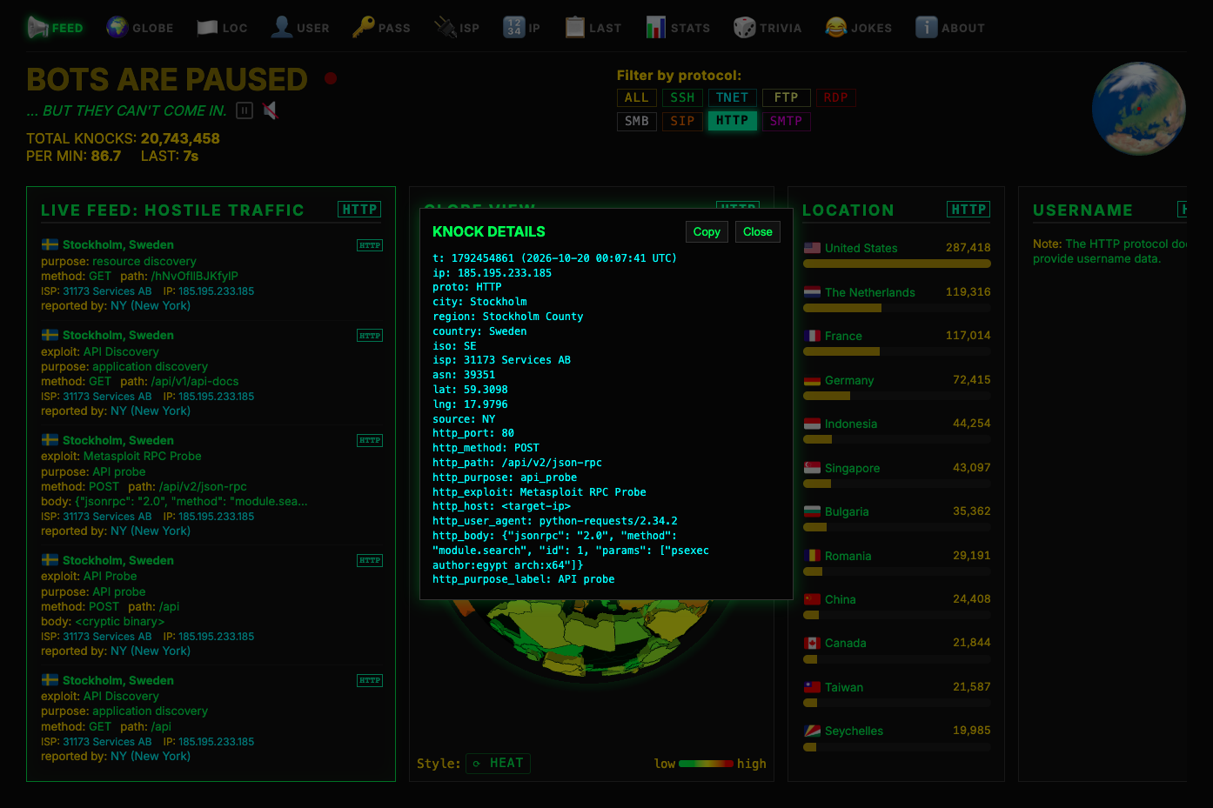Expand the Metasploit RPC Probe feed entry
Image resolution: width=1213 pixels, height=808 pixels.
click(x=211, y=485)
